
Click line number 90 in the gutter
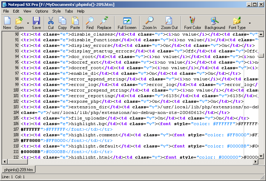click(x=17, y=34)
